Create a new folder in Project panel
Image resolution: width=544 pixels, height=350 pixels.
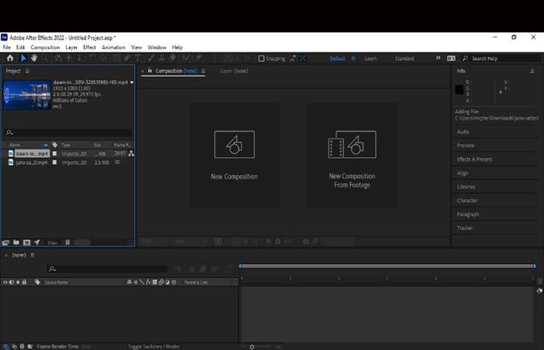(x=16, y=242)
